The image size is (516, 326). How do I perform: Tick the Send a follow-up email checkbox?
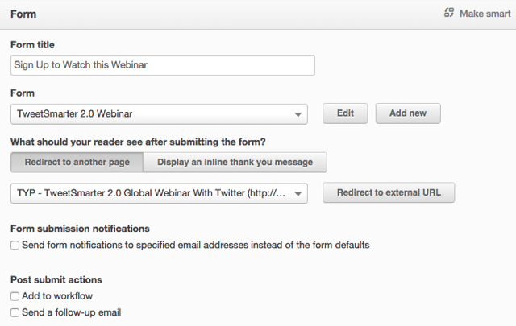click(15, 312)
